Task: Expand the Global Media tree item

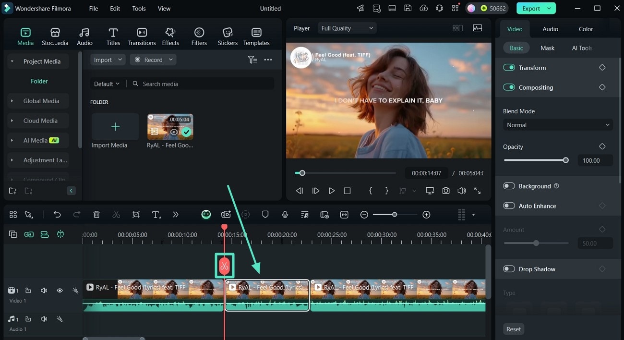Action: tap(12, 101)
